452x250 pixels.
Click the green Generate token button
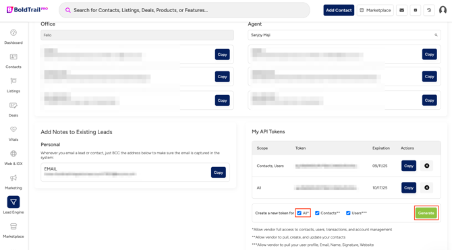(x=426, y=213)
